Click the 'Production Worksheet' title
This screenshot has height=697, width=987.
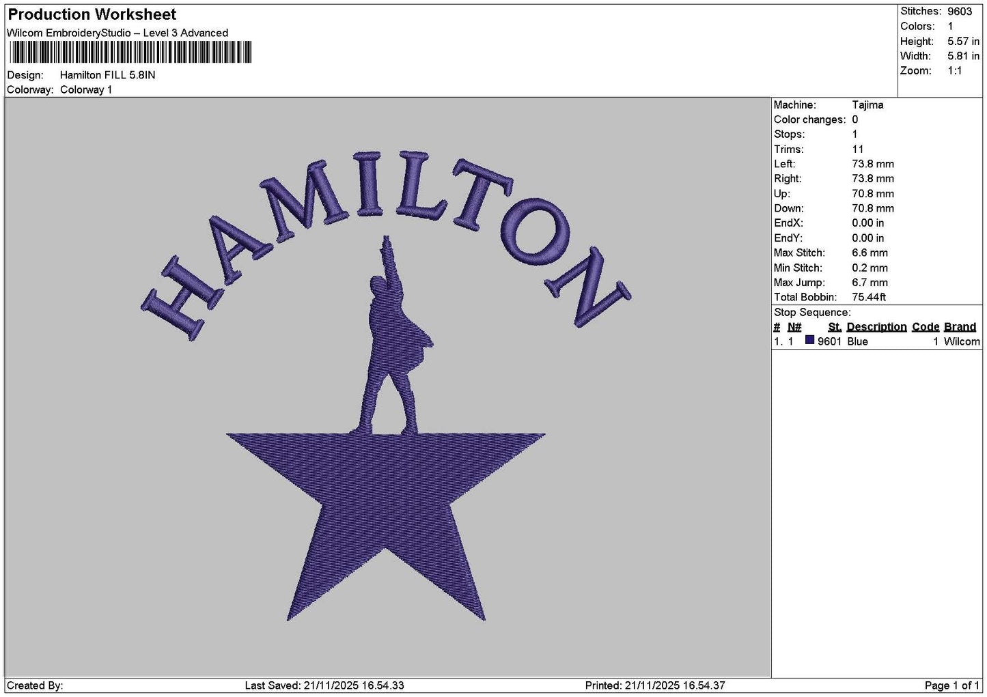coord(92,14)
